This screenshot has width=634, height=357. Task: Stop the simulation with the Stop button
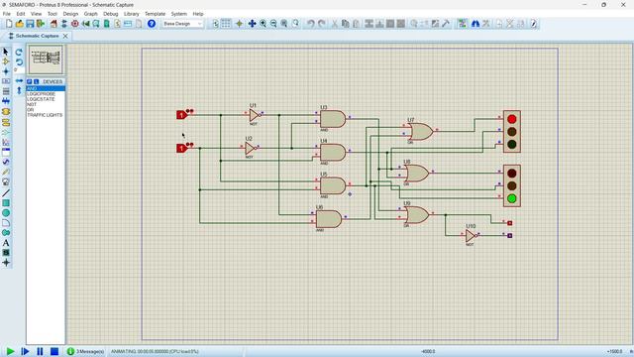point(54,351)
